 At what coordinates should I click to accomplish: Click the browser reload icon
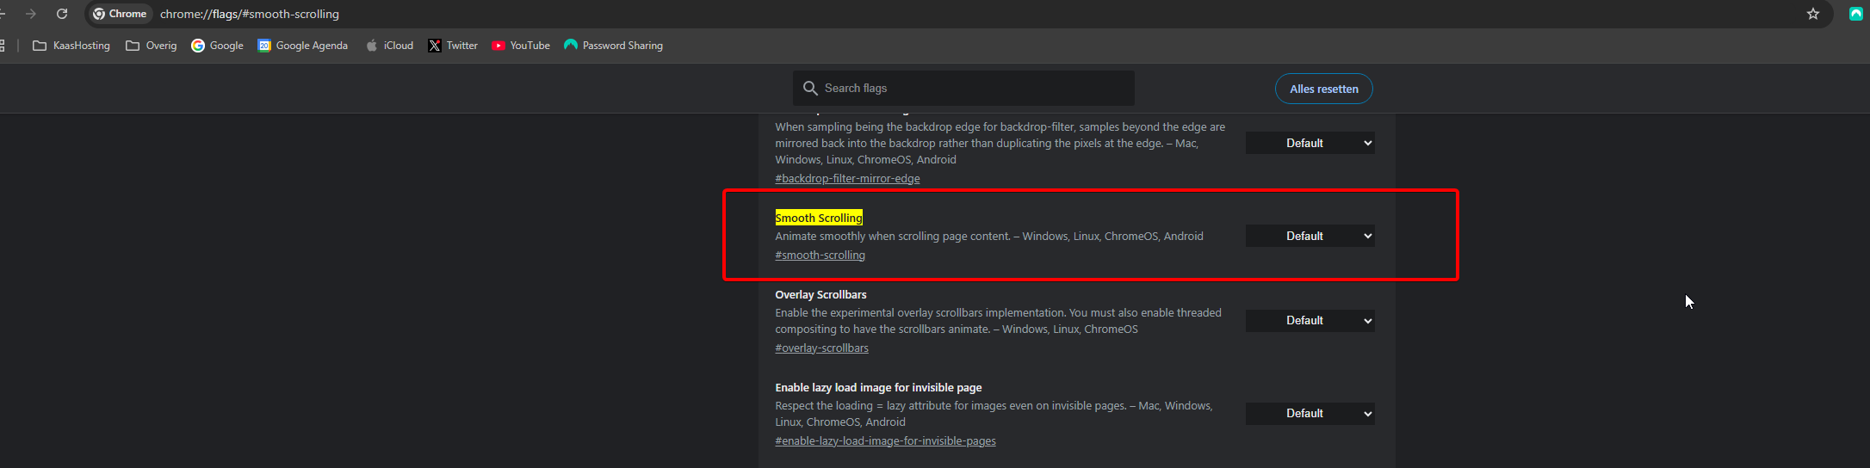tap(62, 14)
